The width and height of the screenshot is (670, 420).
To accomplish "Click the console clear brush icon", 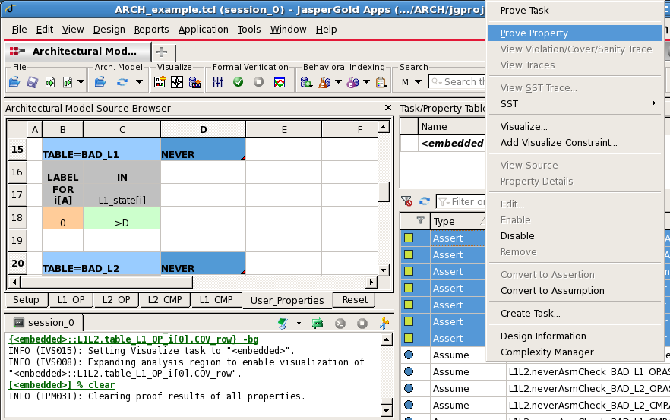I will point(283,324).
